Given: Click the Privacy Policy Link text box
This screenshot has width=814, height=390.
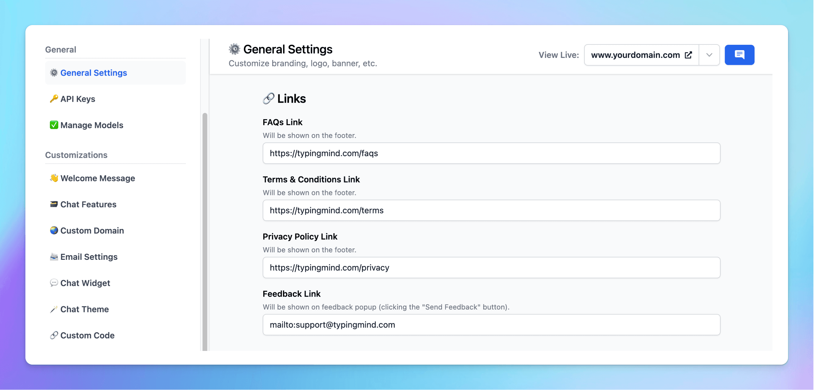Looking at the screenshot, I should [491, 268].
